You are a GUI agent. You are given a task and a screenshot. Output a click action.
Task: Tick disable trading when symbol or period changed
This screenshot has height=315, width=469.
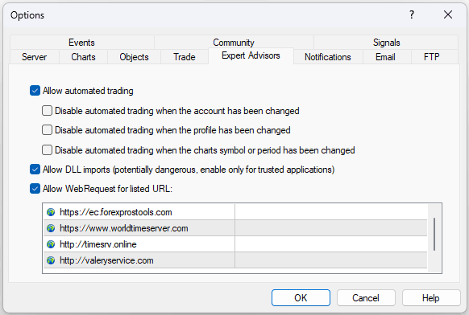[x=47, y=150]
